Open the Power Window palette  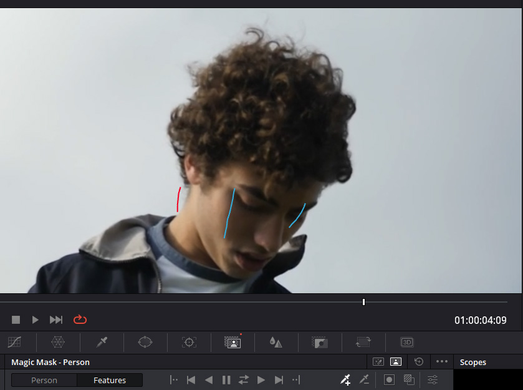145,342
